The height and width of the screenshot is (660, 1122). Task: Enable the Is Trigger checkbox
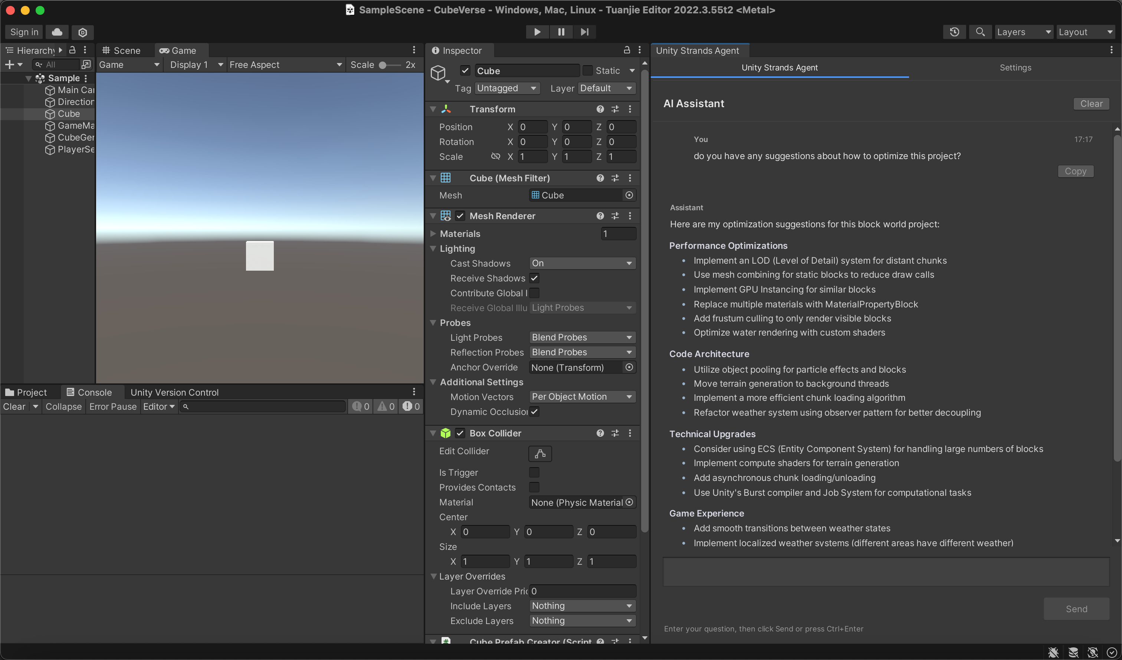pyautogui.click(x=534, y=472)
